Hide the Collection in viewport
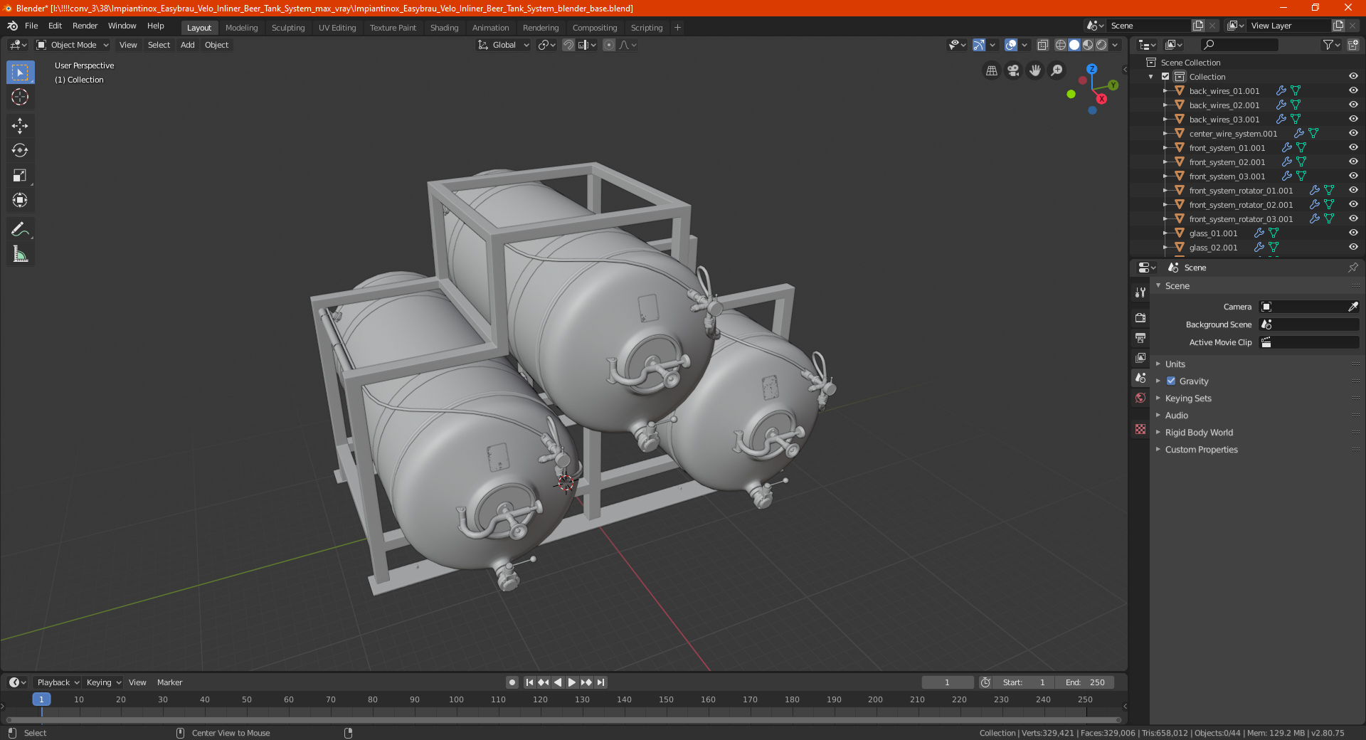Image resolution: width=1366 pixels, height=740 pixels. [x=1353, y=77]
